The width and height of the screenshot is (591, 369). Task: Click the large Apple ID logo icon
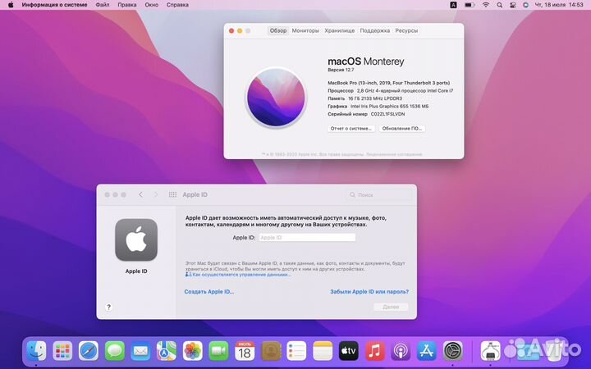[x=136, y=239]
